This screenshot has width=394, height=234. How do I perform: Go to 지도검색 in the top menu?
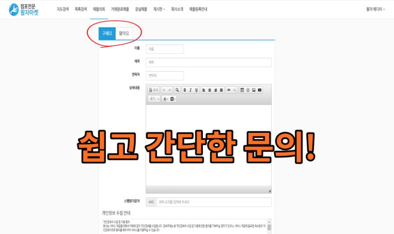(63, 9)
